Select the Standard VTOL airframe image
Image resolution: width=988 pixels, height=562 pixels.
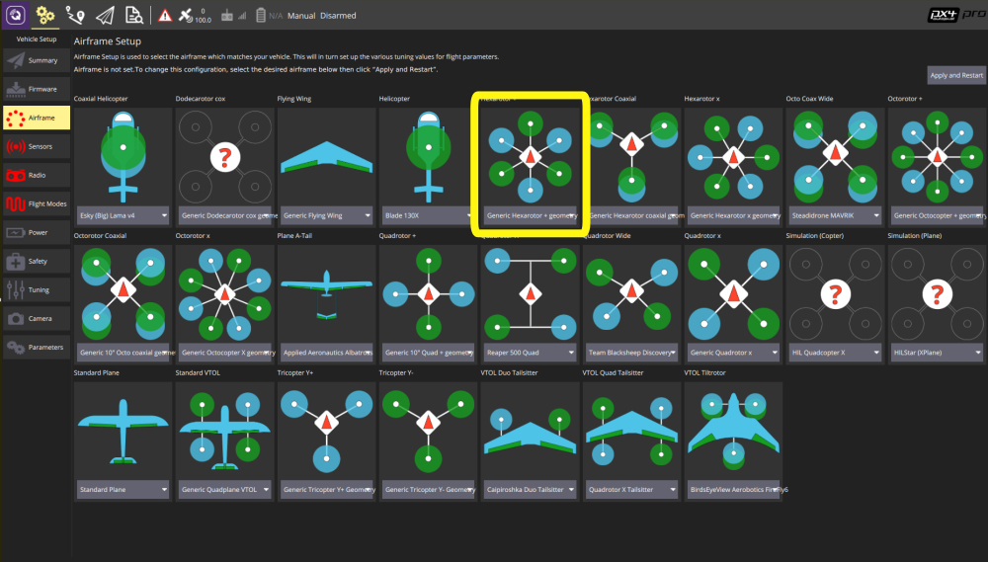[x=225, y=431]
